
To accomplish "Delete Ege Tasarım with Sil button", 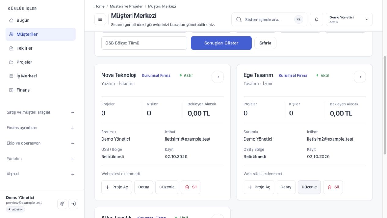I will pos(333,187).
